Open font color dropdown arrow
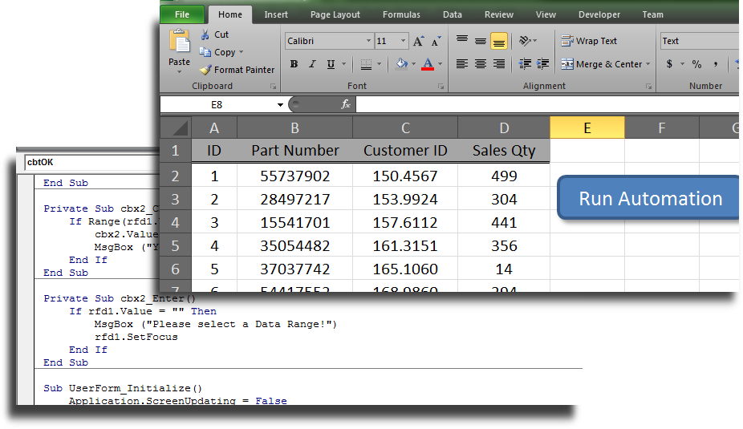Viewport: 743px width, 429px height. [441, 64]
